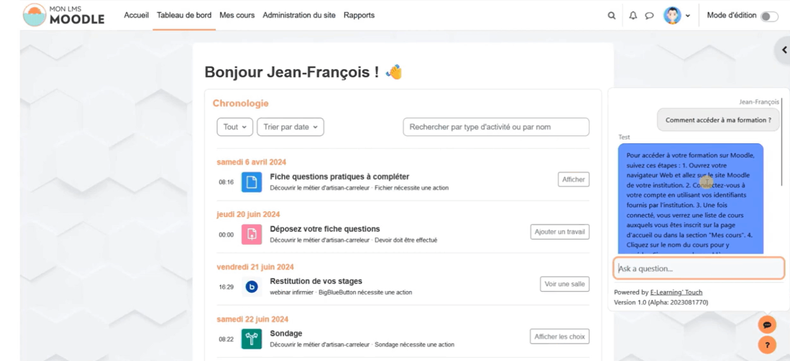Open the search magnifier in the top bar
Viewport: 790px width, 361px height.
click(611, 15)
